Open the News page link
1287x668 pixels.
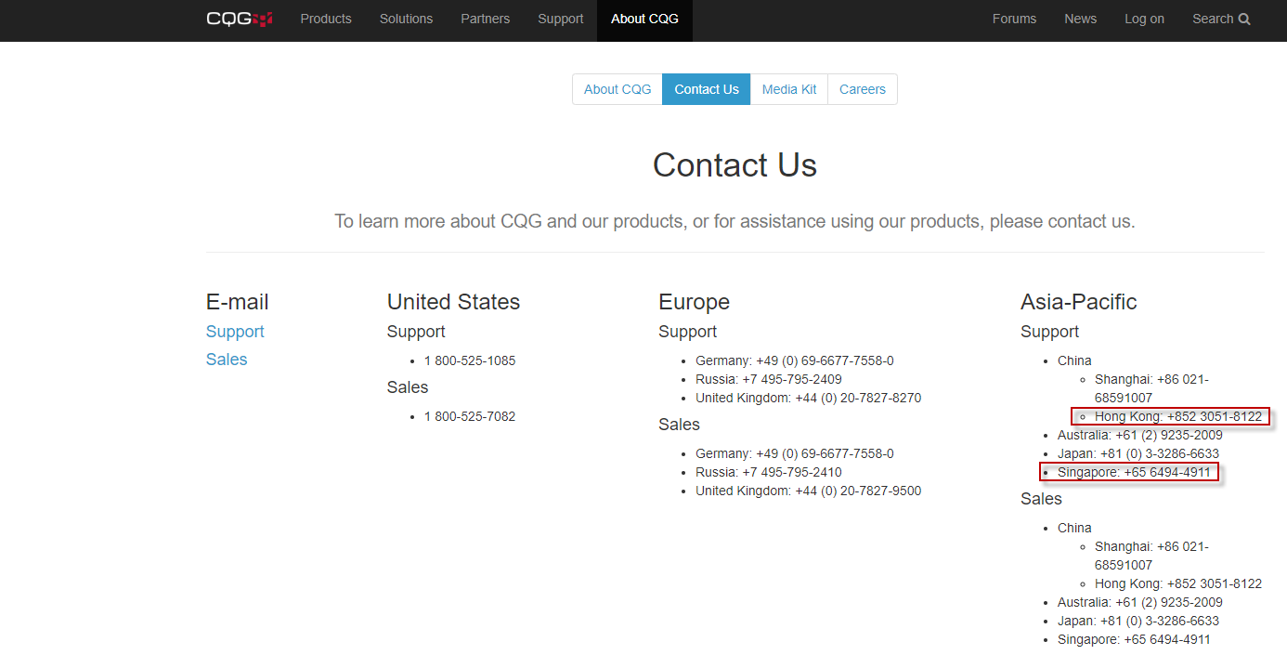[1081, 19]
